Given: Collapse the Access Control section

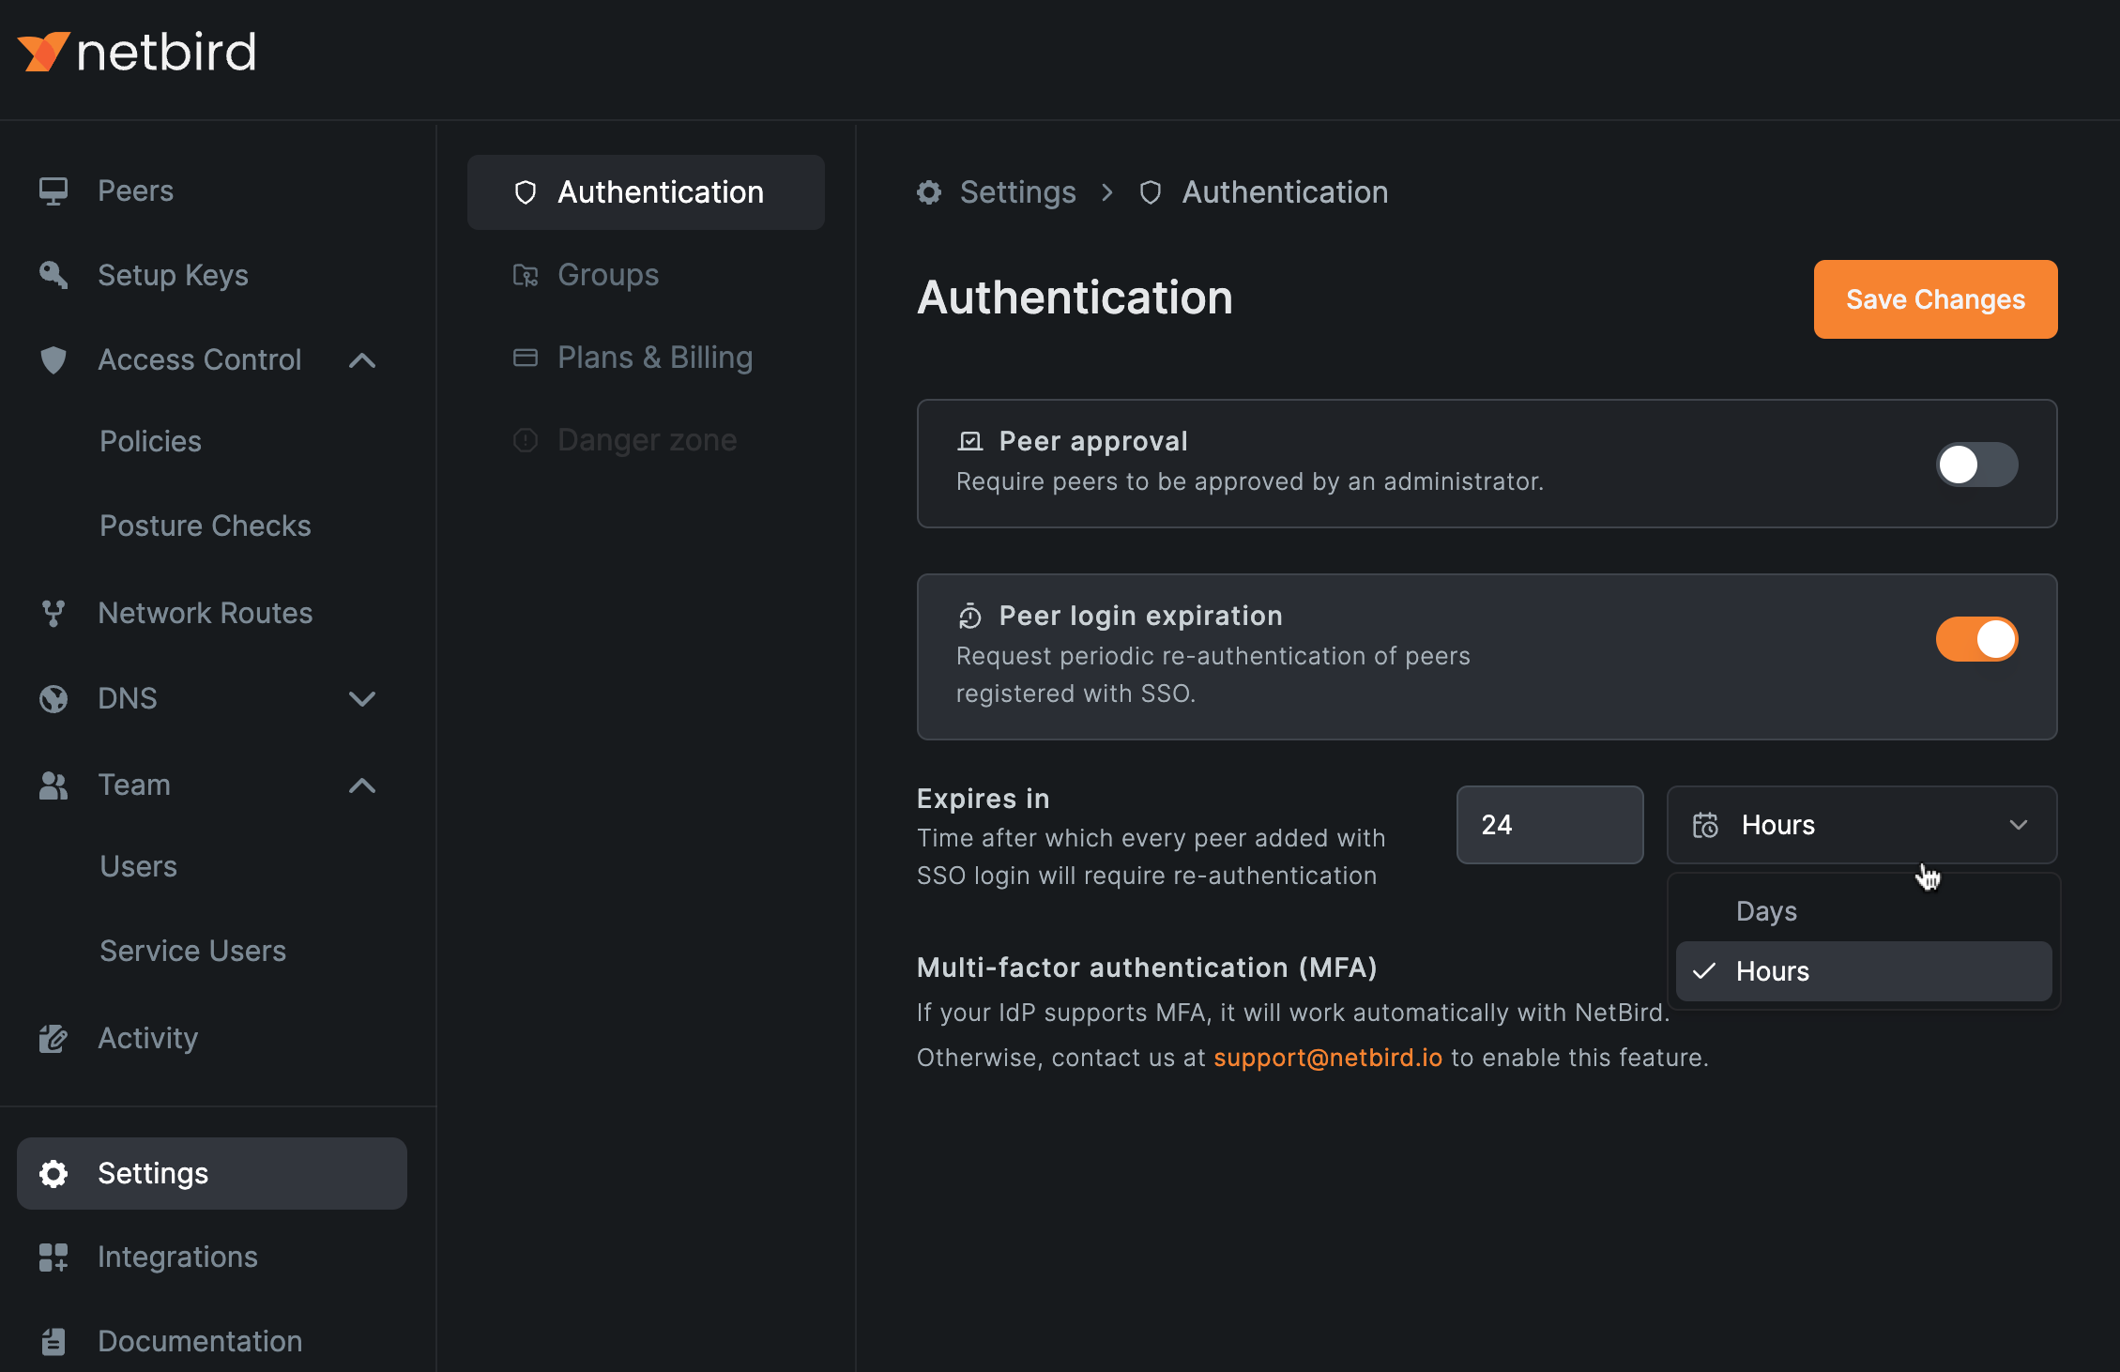Looking at the screenshot, I should click(x=363, y=360).
